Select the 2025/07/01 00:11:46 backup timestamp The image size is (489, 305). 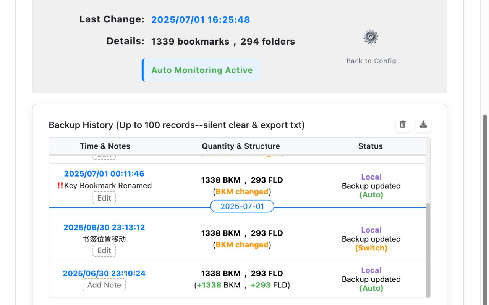(104, 174)
